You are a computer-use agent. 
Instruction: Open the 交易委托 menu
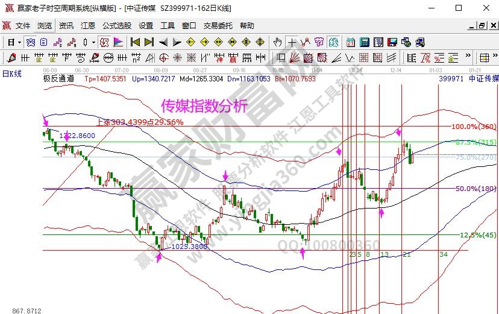coord(218,26)
